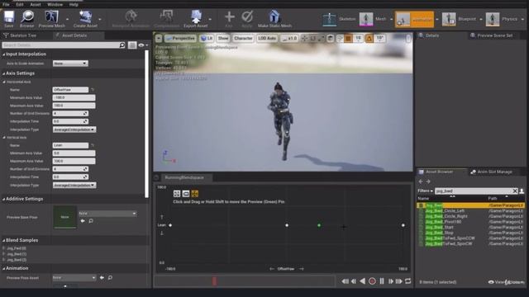The height and width of the screenshot is (297, 529).
Task: Pause the animation playback
Action: [382, 281]
